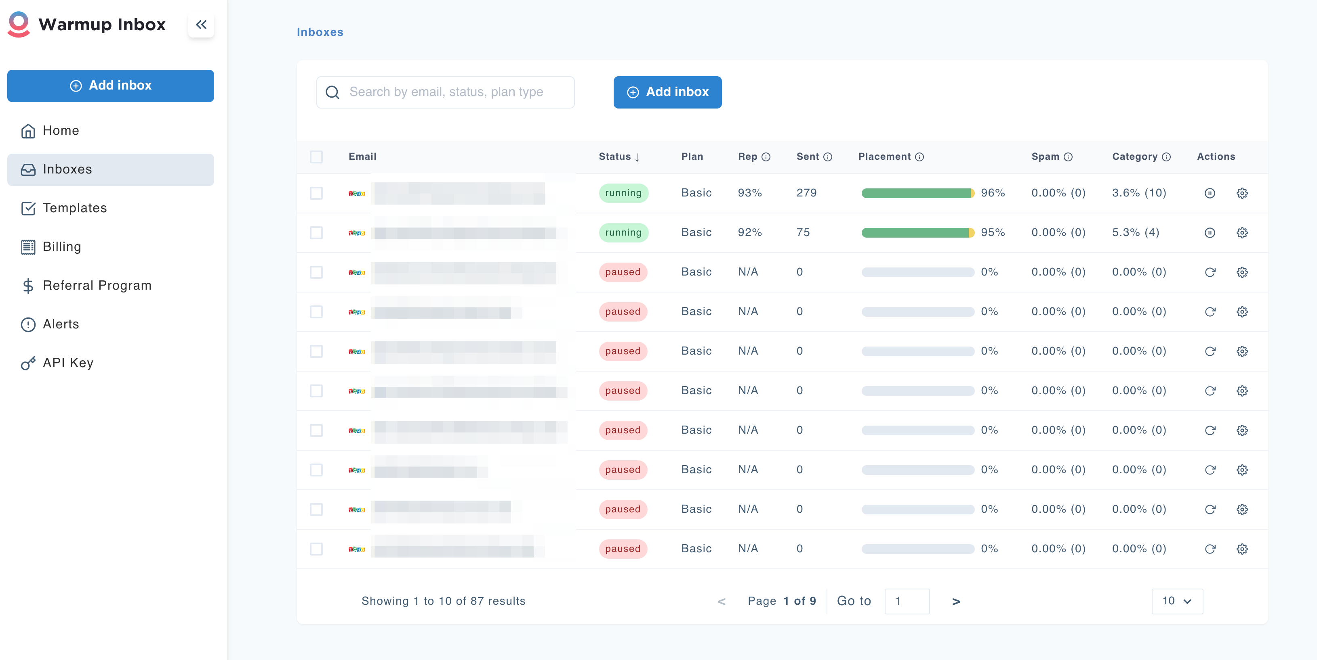Show info tooltip for Placement column
Viewport: 1317px width, 660px height.
[919, 157]
